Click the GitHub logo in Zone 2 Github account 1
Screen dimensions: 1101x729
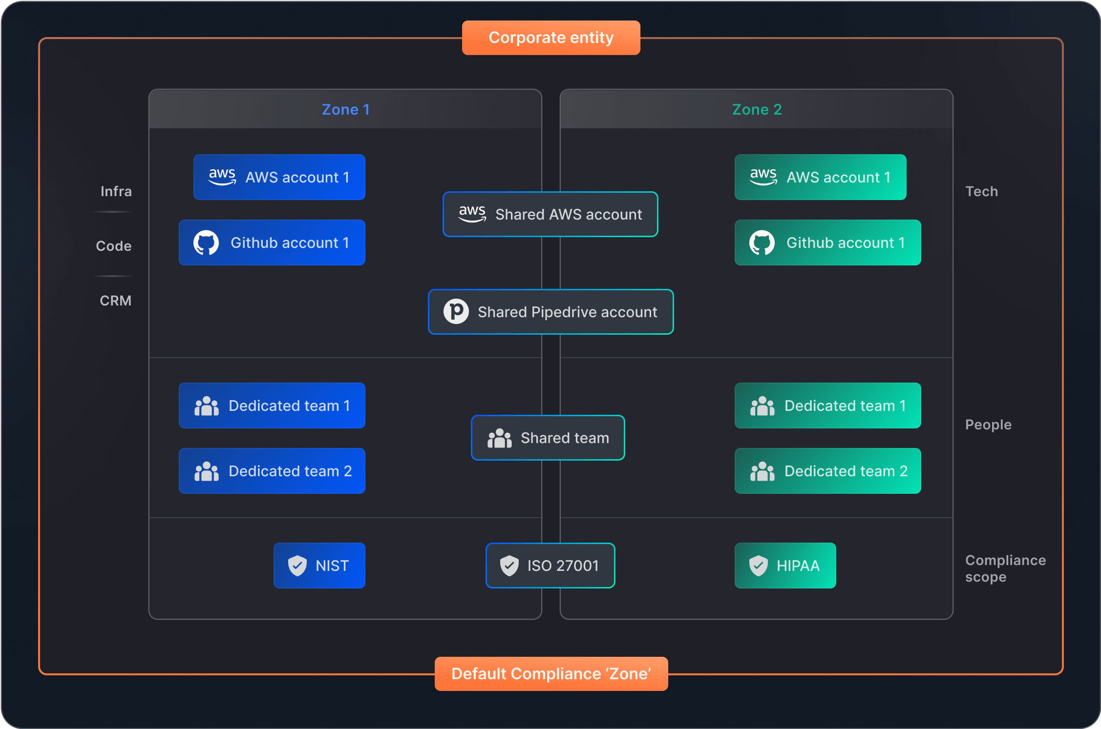(x=762, y=243)
